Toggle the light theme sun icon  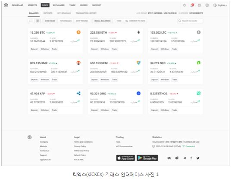tap(185, 5)
